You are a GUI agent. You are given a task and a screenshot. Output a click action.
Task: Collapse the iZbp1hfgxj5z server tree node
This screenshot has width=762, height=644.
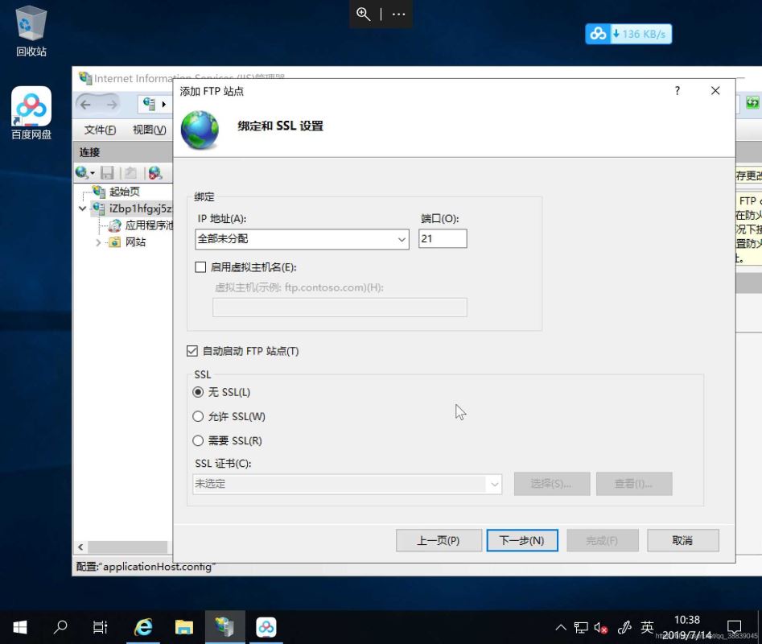(83, 208)
